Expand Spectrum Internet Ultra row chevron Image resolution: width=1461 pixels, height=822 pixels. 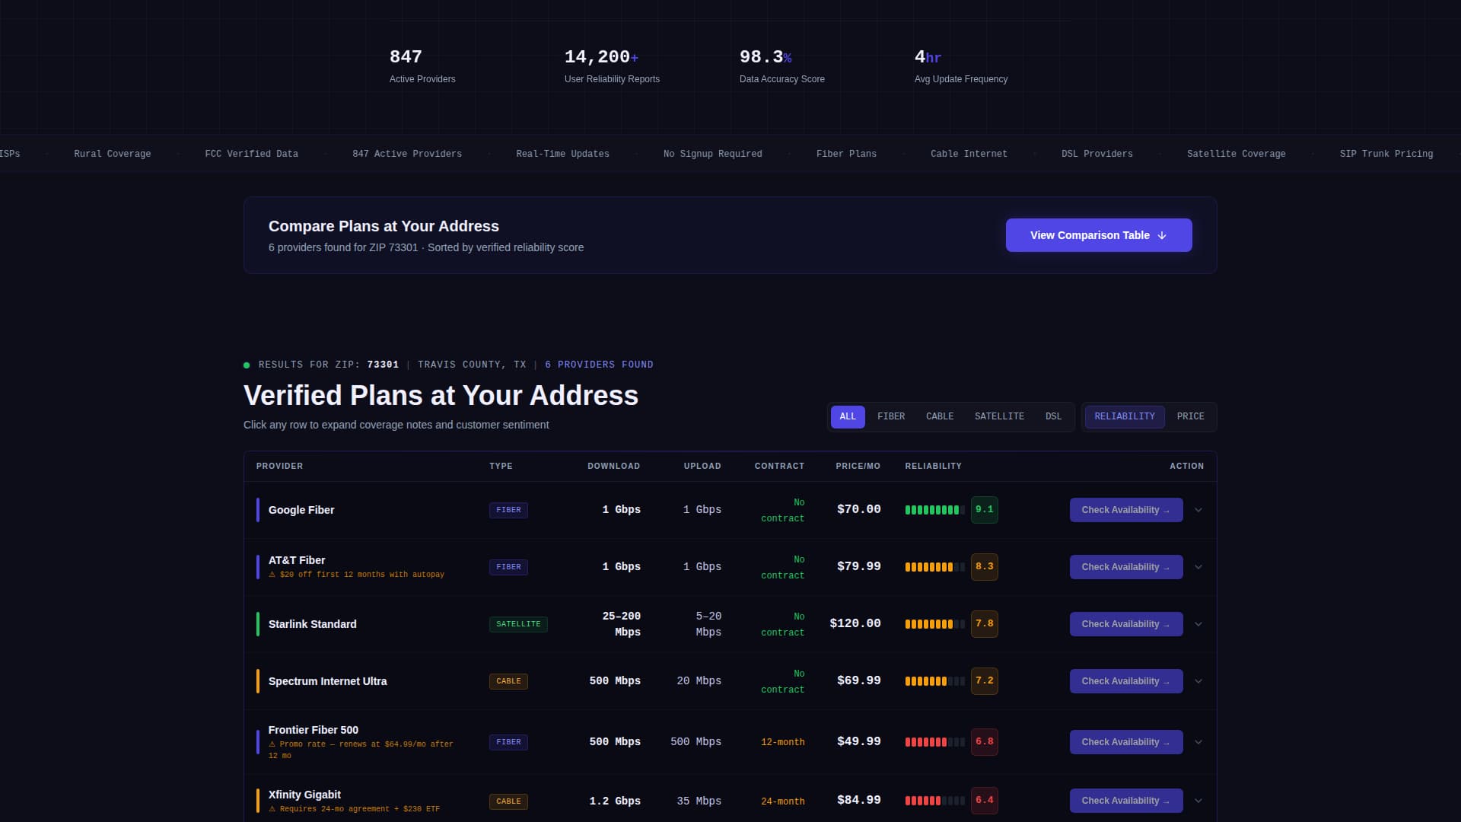1198,681
